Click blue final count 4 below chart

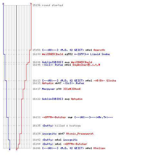point(10,149)
